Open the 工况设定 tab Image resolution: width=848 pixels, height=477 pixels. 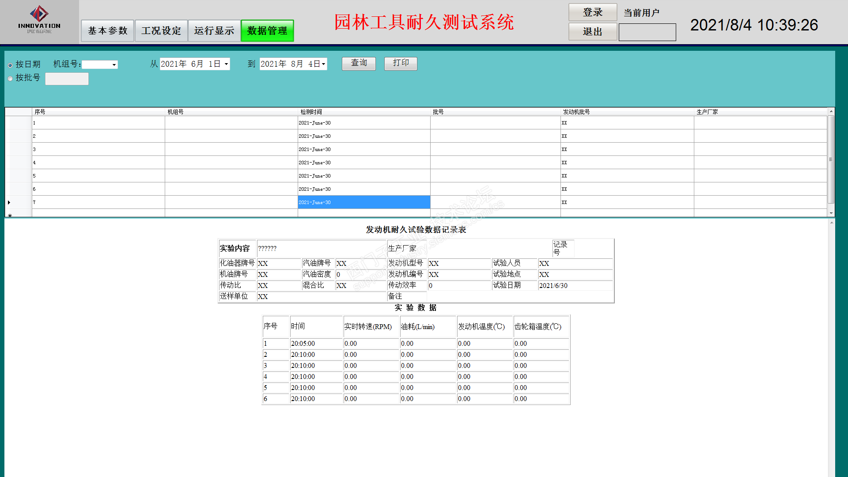(161, 31)
